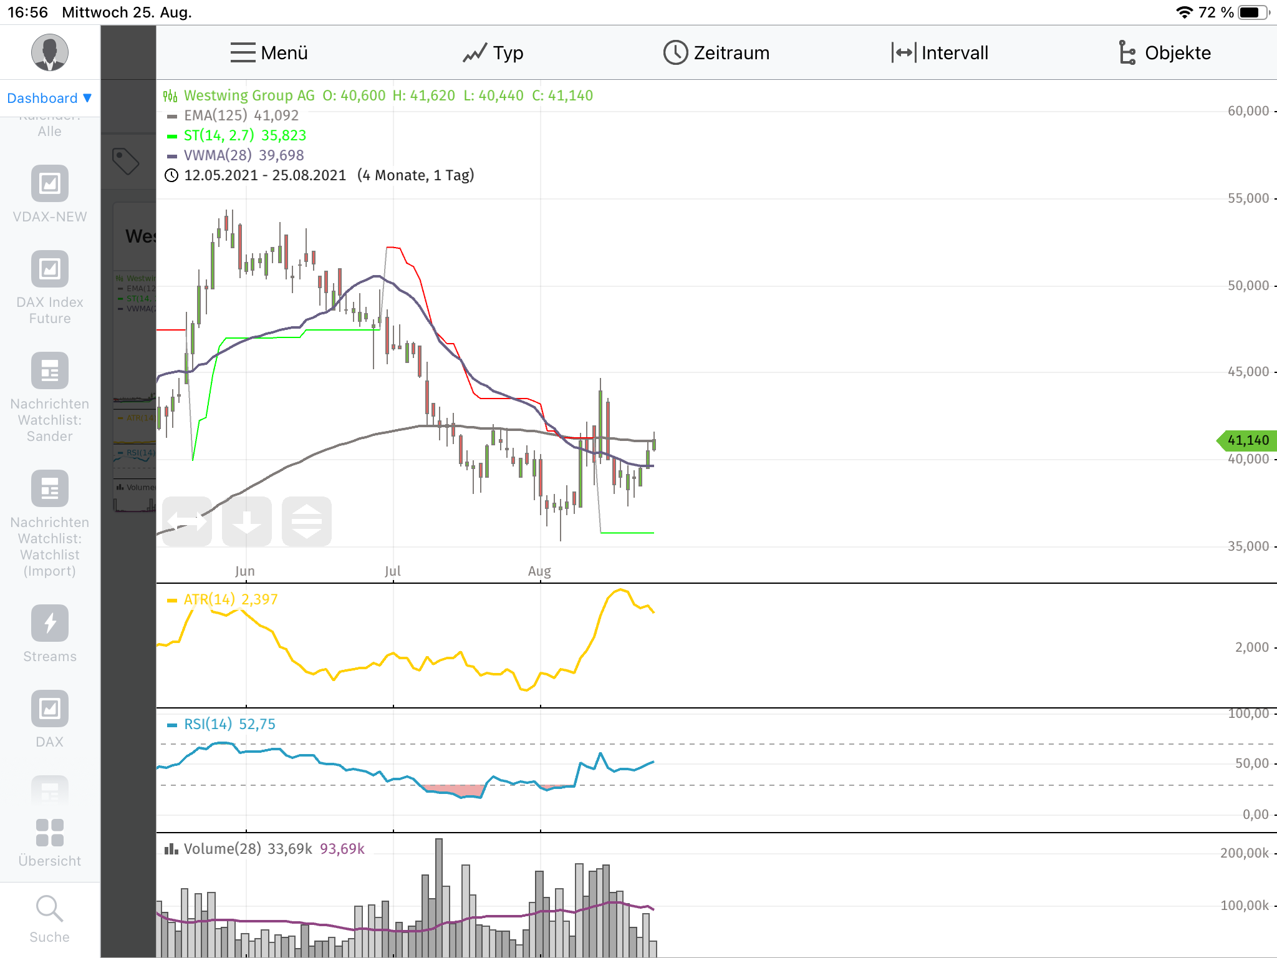This screenshot has height=958, width=1277.
Task: Open the Zeitraum time range selector
Action: [x=716, y=53]
